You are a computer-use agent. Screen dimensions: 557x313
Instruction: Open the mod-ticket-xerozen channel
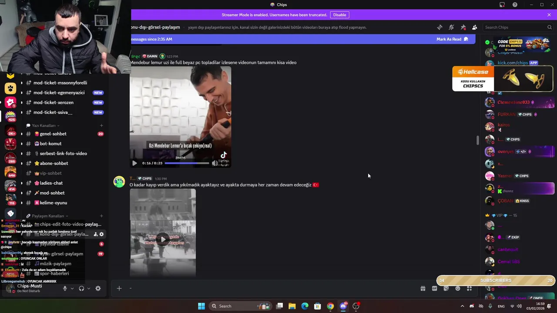pyautogui.click(x=64, y=103)
